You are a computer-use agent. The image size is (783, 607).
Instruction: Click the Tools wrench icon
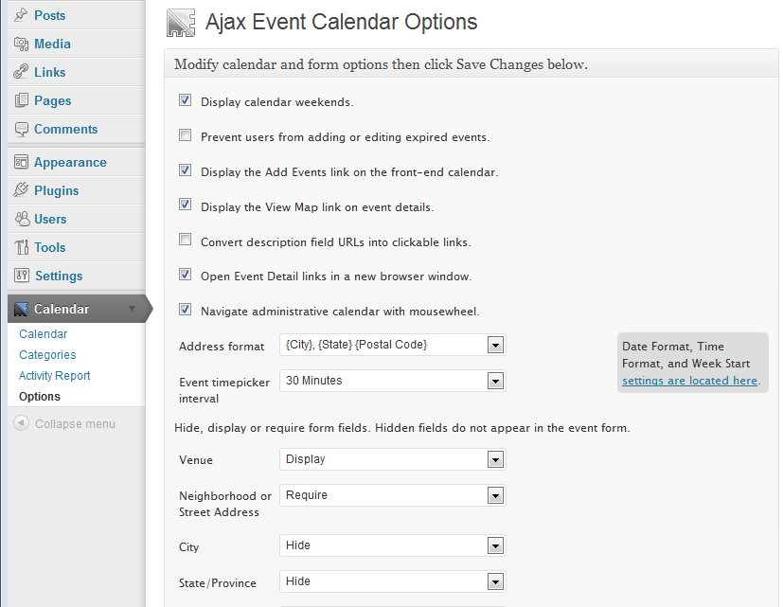coord(21,247)
